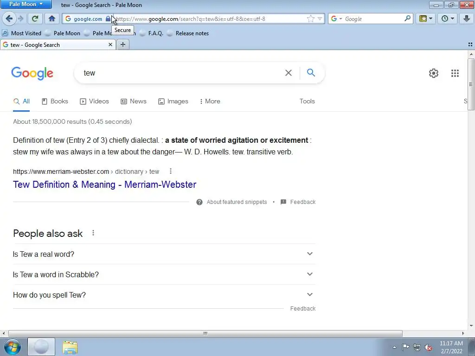Open a new tab with plus button
Screen dimensions: 475x356
point(122,44)
